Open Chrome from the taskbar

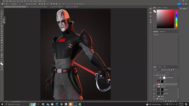(61, 104)
